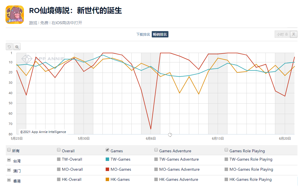Click the MO-Games Adventure legend label
The image size is (298, 188).
pyautogui.click(x=179, y=169)
